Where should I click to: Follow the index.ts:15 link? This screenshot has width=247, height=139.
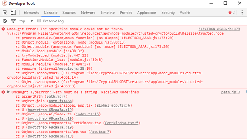coord(87,114)
